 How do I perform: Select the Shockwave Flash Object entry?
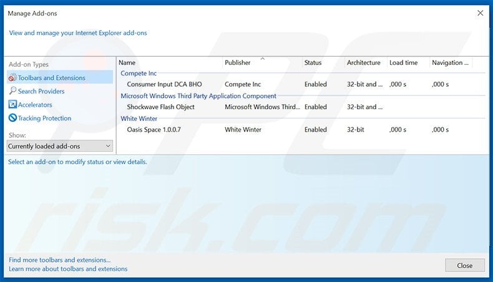click(x=160, y=107)
